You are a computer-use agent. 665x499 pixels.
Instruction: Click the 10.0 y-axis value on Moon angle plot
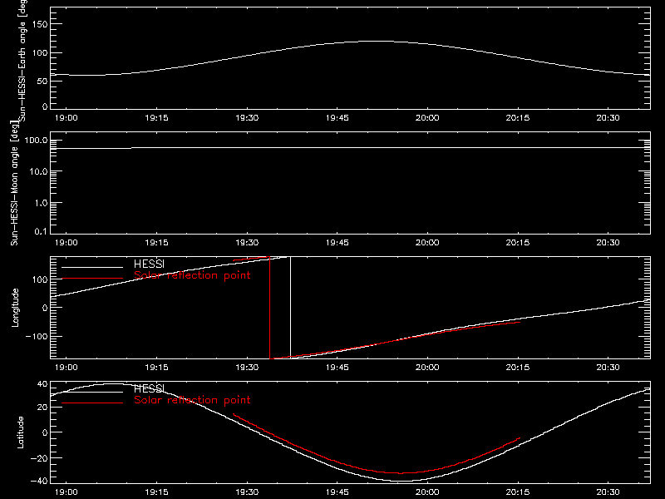click(38, 172)
